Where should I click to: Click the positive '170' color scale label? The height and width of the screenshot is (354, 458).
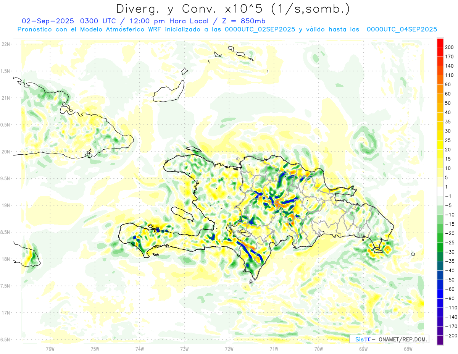pyautogui.click(x=449, y=57)
